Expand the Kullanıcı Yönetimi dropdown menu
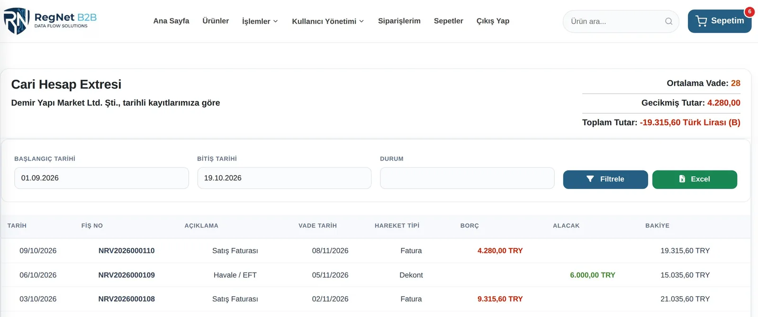Screen dimensions: 758x317 [x=328, y=21]
